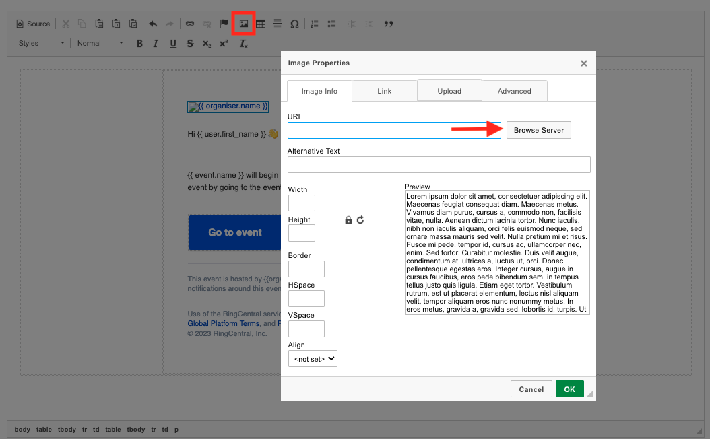Image resolution: width=710 pixels, height=439 pixels.
Task: Toggle bold formatting
Action: [139, 44]
